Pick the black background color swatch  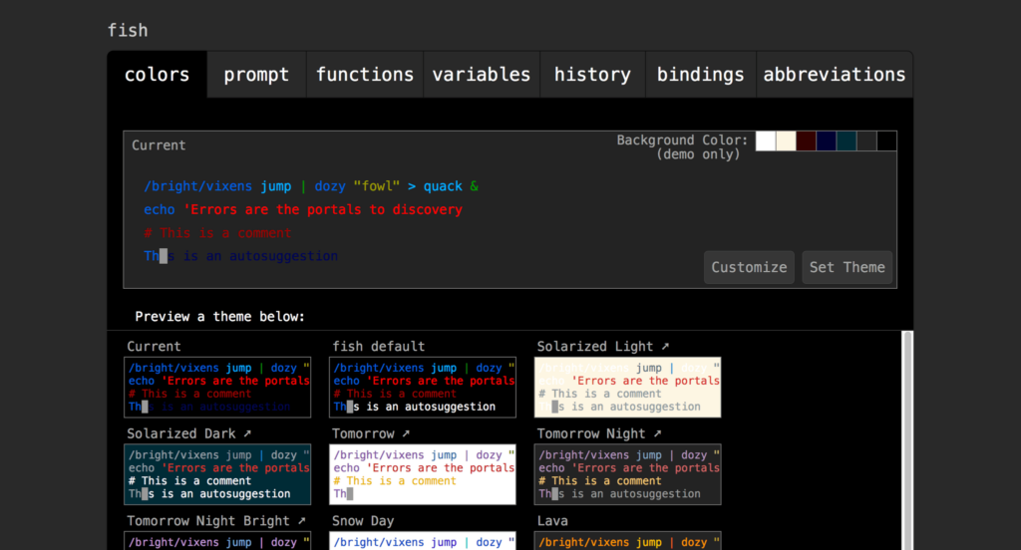[x=886, y=141]
